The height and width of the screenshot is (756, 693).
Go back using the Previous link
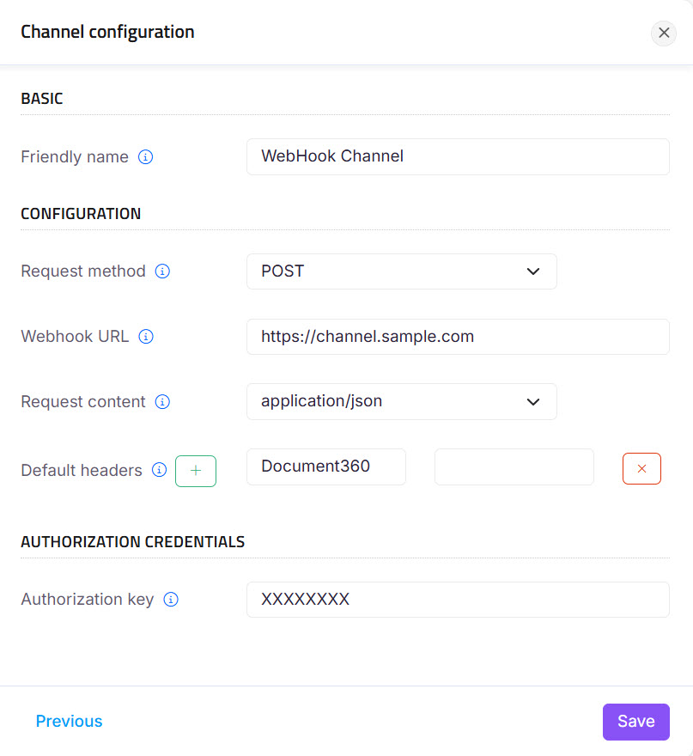(69, 722)
